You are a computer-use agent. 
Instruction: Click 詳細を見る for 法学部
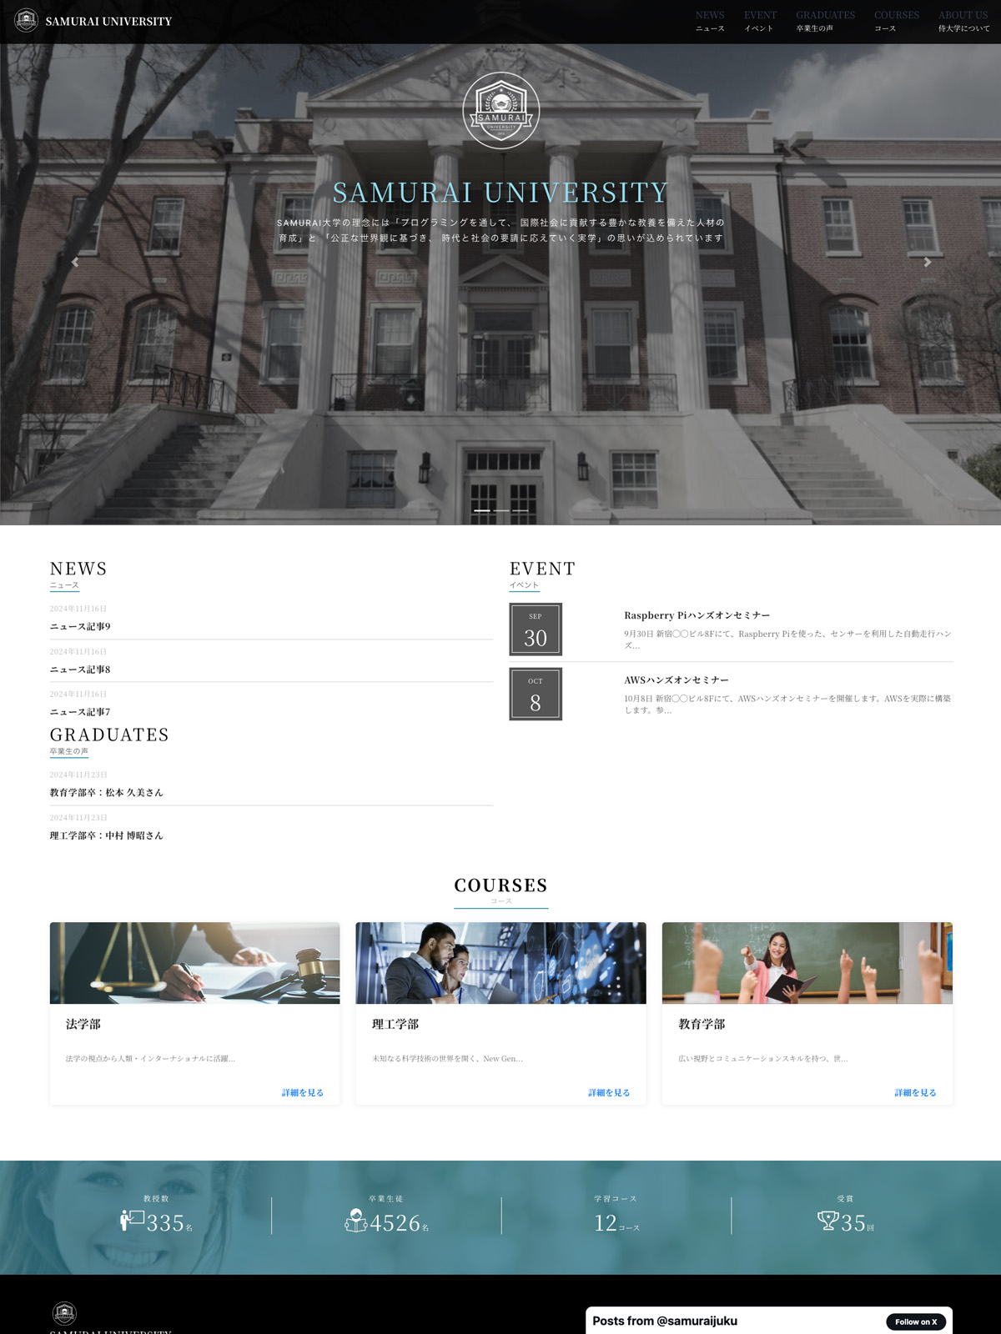coord(303,1093)
